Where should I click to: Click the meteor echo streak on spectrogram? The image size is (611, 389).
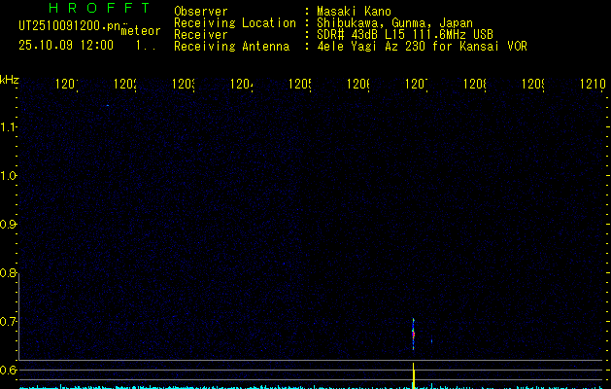pos(414,333)
